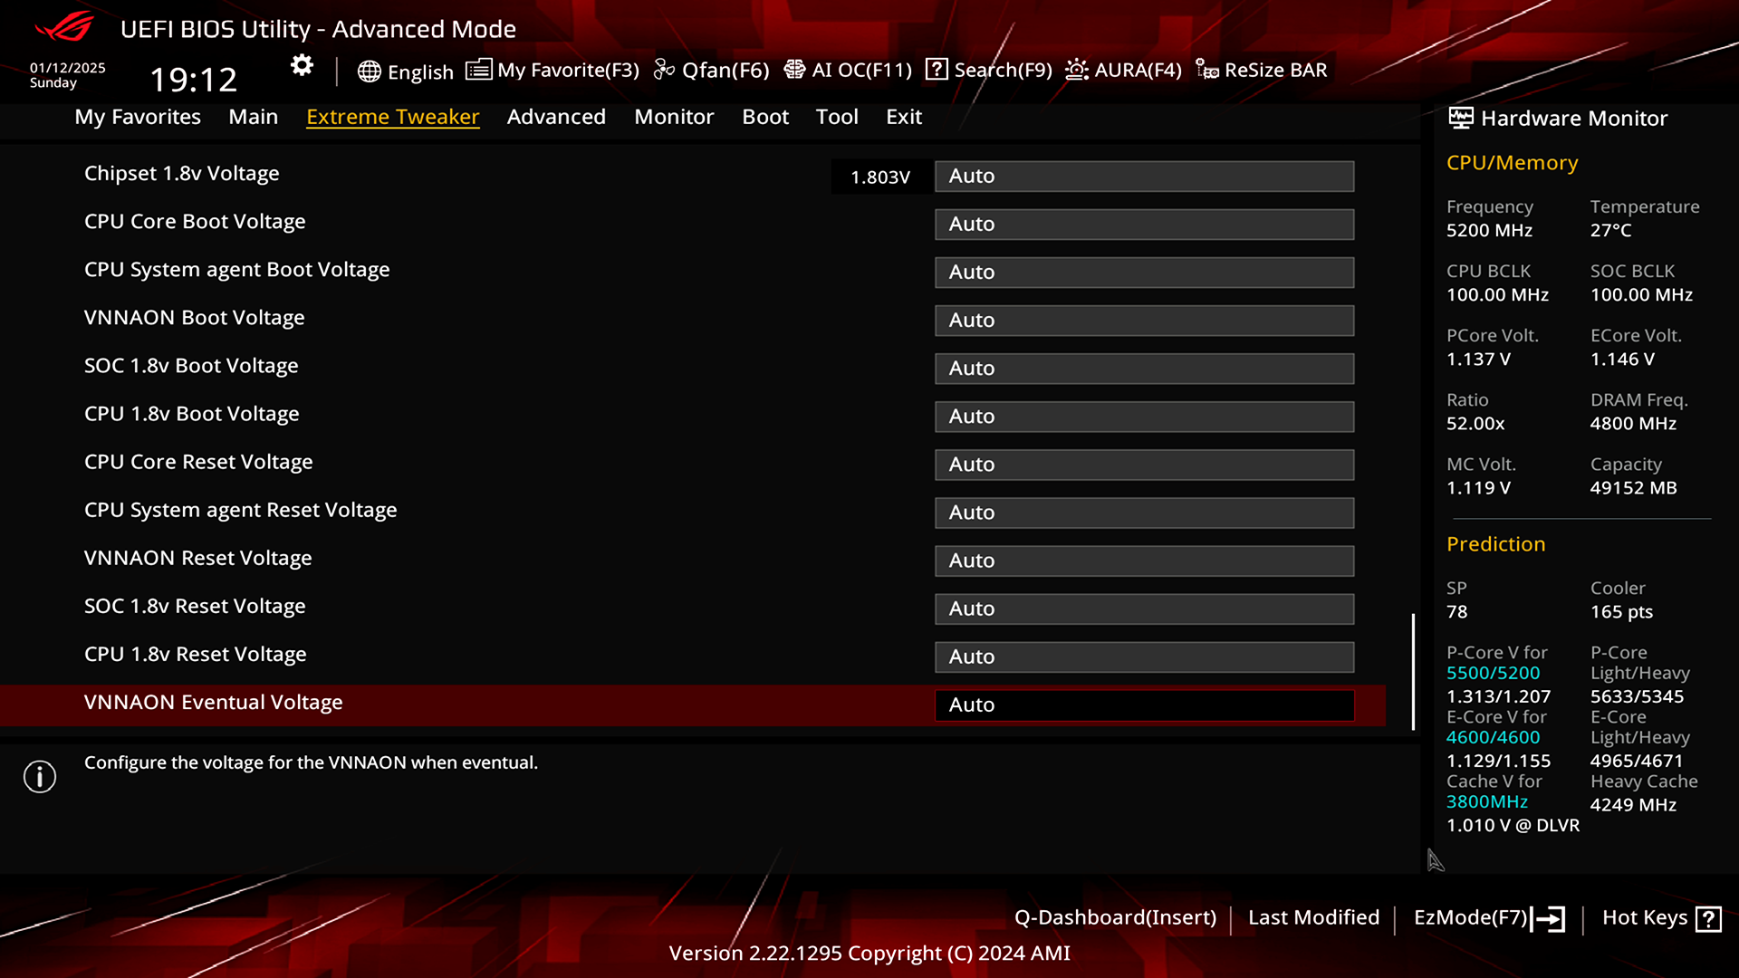Screen dimensions: 1739x978
Task: Select VNNAON Eventual Voltage Auto field
Action: pos(1144,705)
